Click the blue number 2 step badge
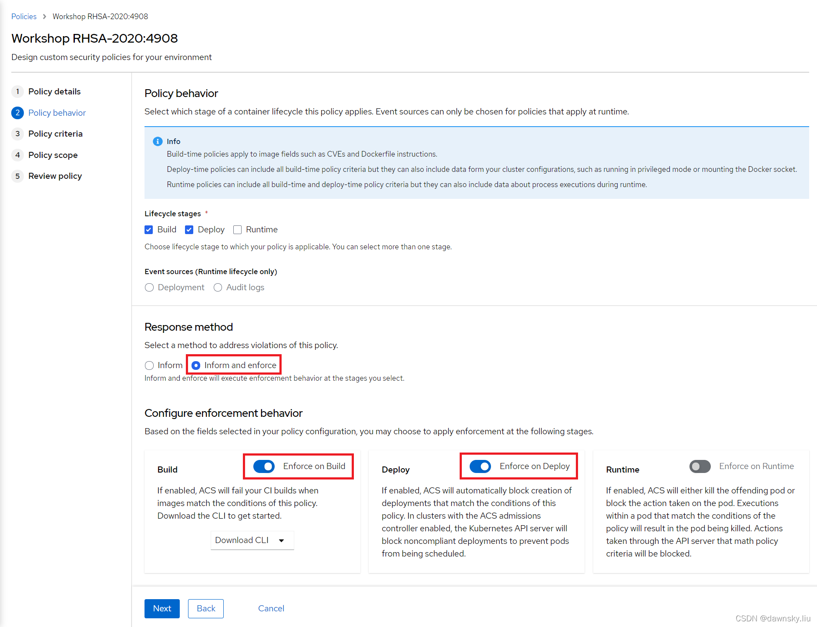This screenshot has height=627, width=817. point(17,113)
